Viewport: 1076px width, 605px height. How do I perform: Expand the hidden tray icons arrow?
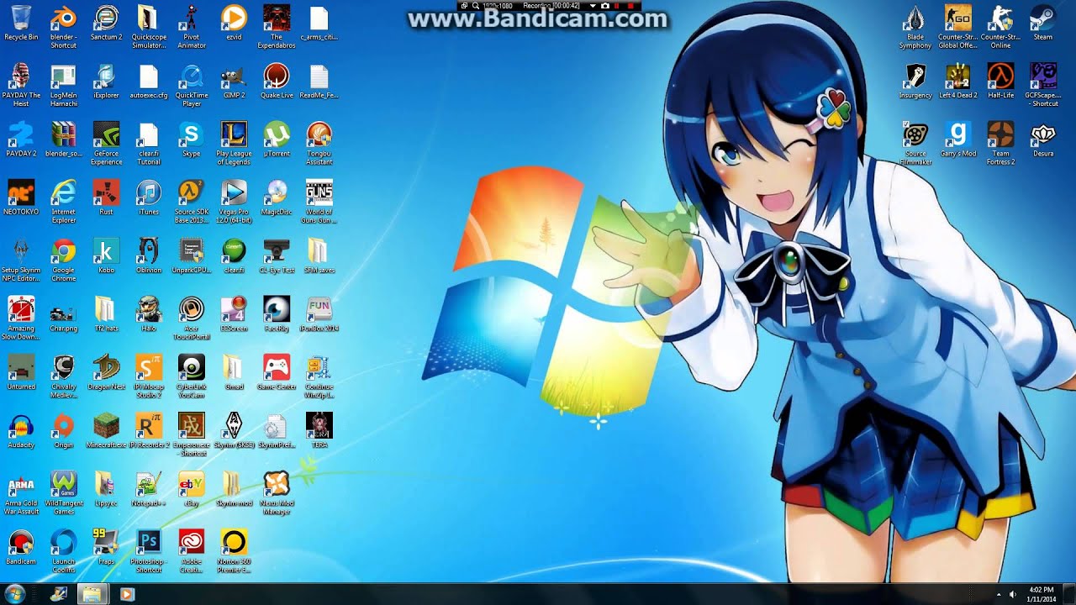(998, 595)
